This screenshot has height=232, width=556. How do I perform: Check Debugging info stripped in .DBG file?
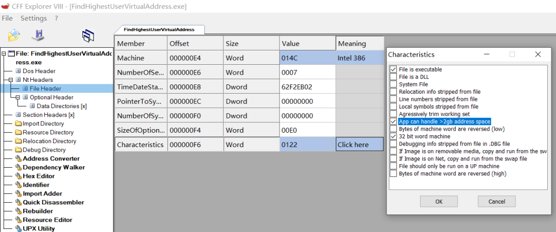click(x=393, y=144)
